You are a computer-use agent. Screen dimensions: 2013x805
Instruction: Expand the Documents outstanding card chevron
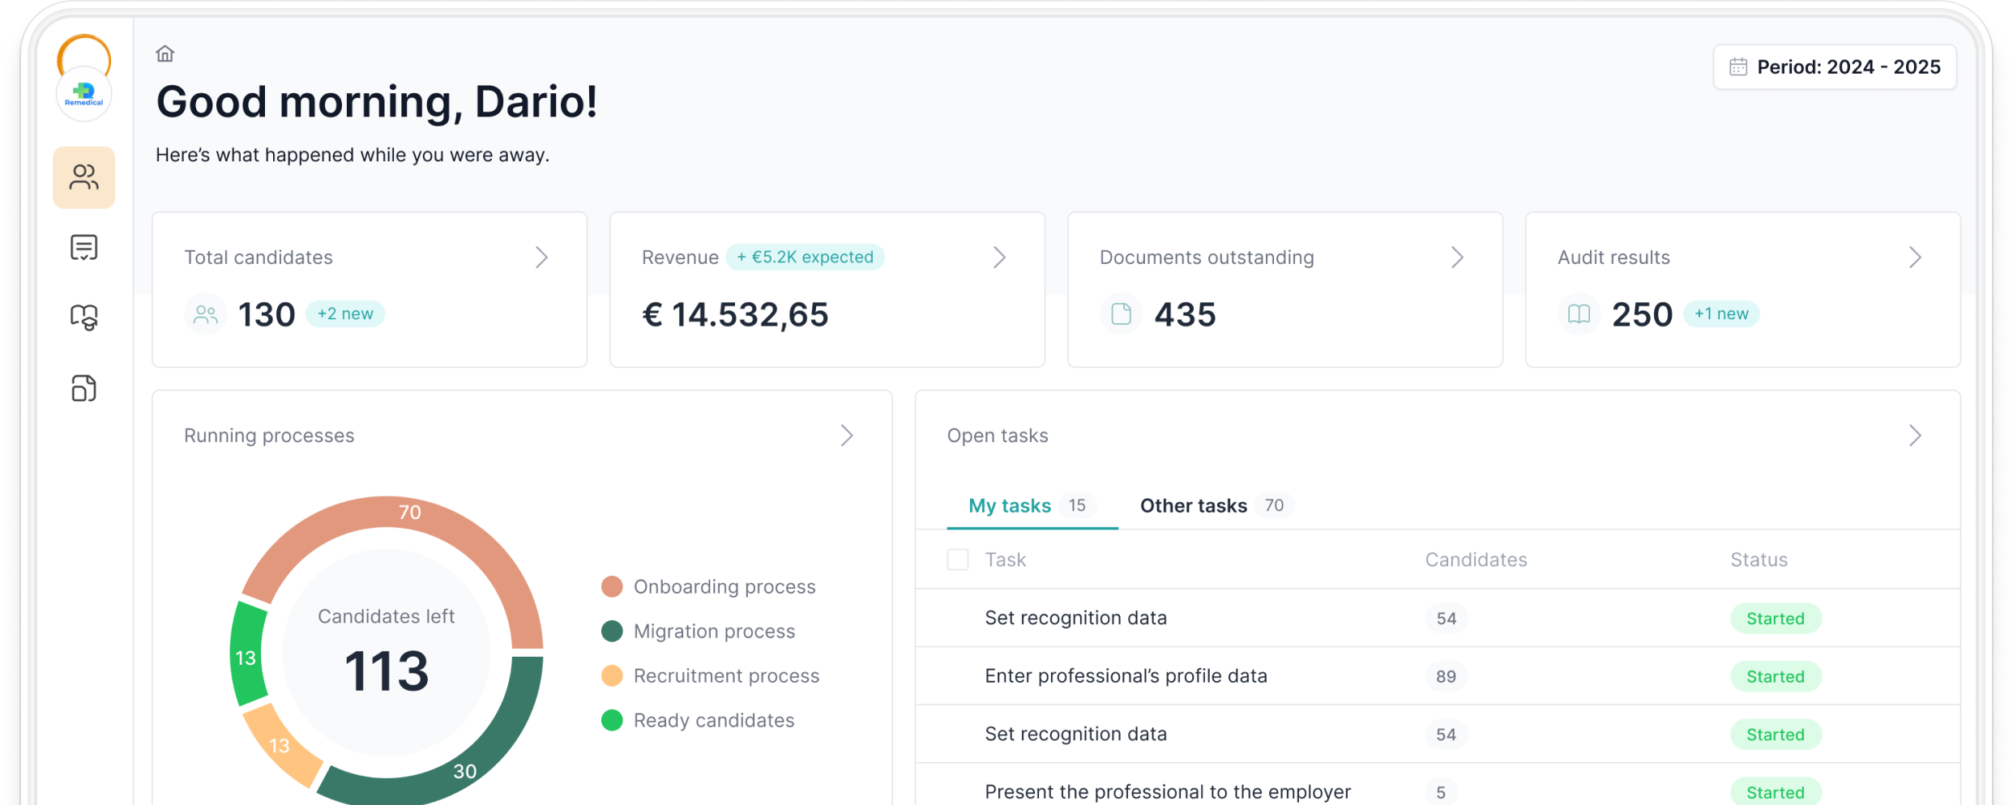[x=1457, y=258]
